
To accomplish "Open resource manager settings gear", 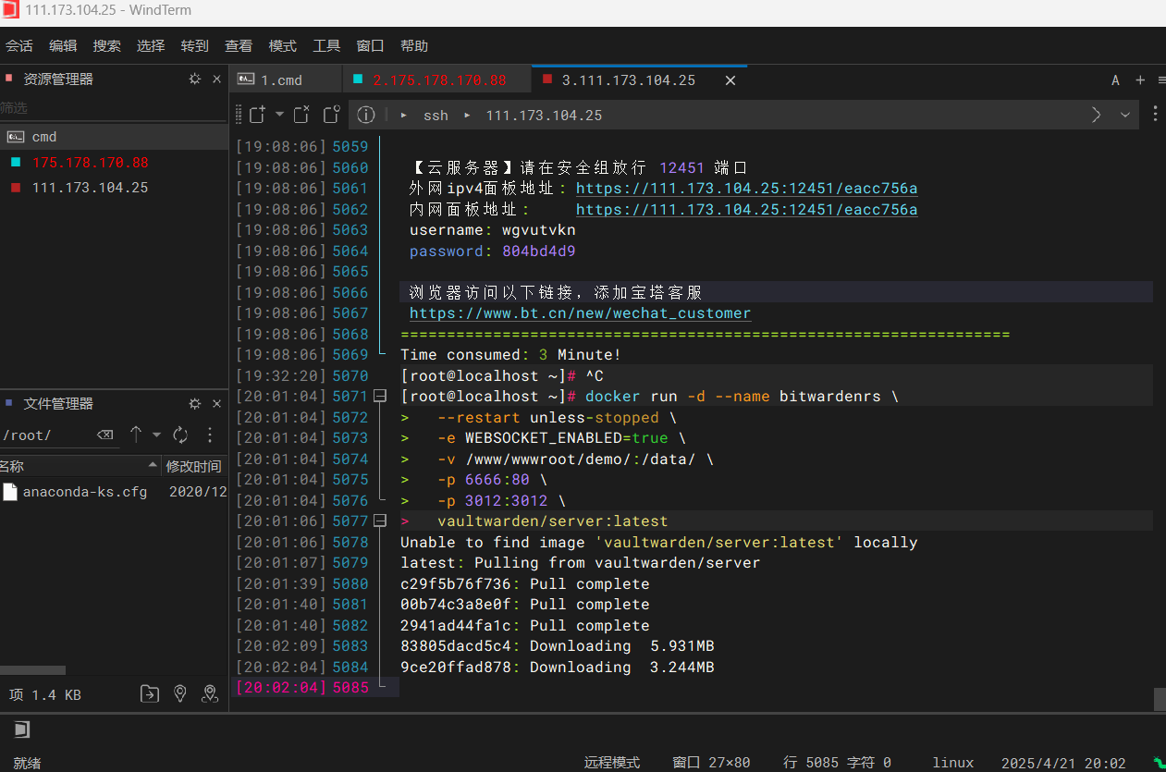I will tap(195, 80).
